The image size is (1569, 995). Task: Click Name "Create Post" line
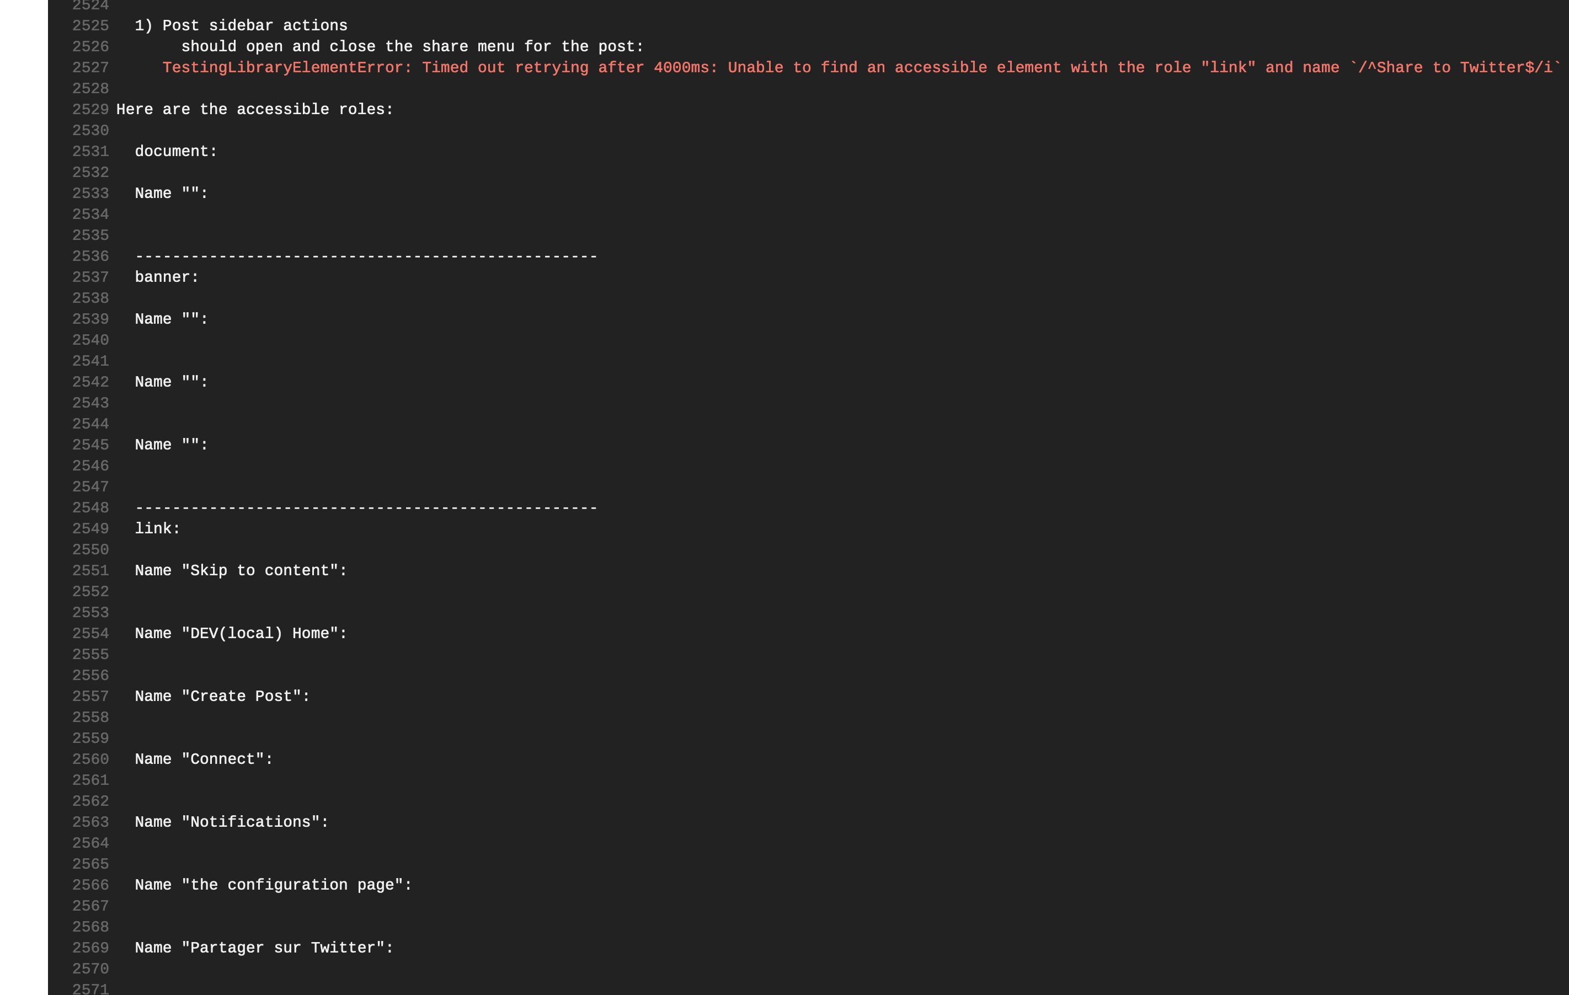tap(222, 696)
